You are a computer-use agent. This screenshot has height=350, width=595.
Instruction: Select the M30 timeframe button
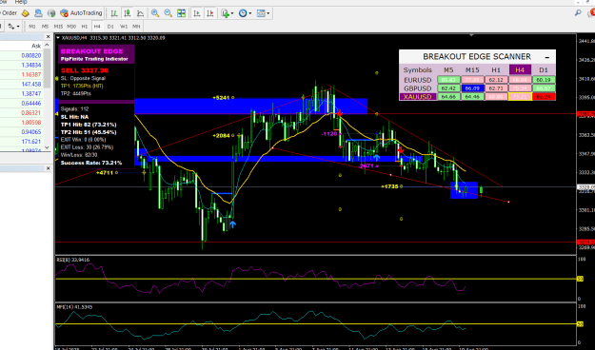tap(71, 27)
